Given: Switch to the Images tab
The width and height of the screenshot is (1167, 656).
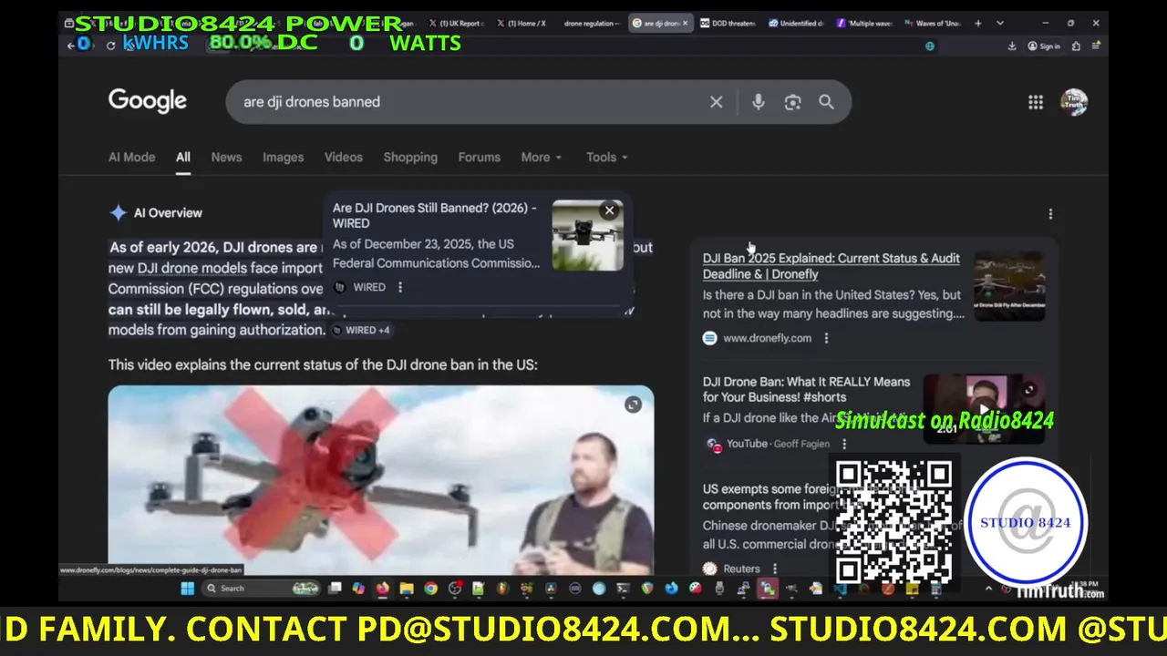Looking at the screenshot, I should click(x=283, y=157).
